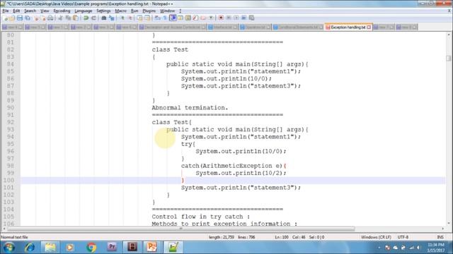Click the Playback macro icon
453x254 pixels.
(x=236, y=18)
